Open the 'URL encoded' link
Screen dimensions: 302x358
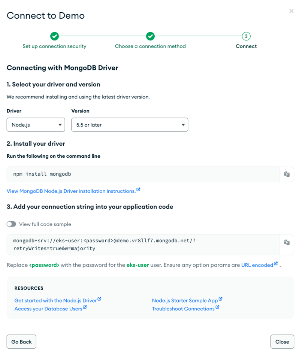click(x=258, y=265)
